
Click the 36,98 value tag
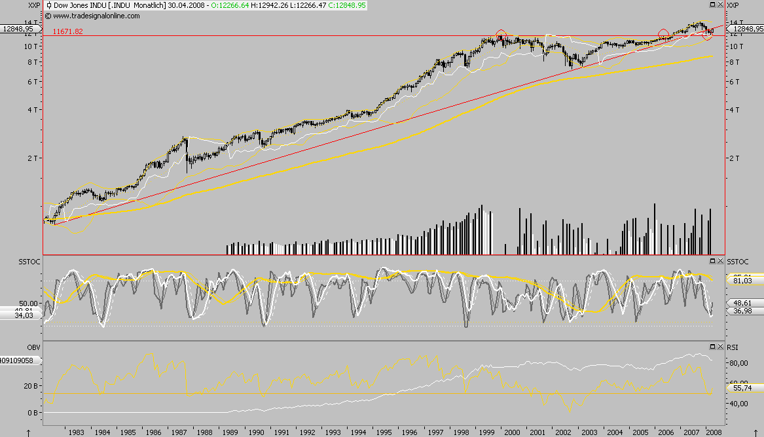746,311
